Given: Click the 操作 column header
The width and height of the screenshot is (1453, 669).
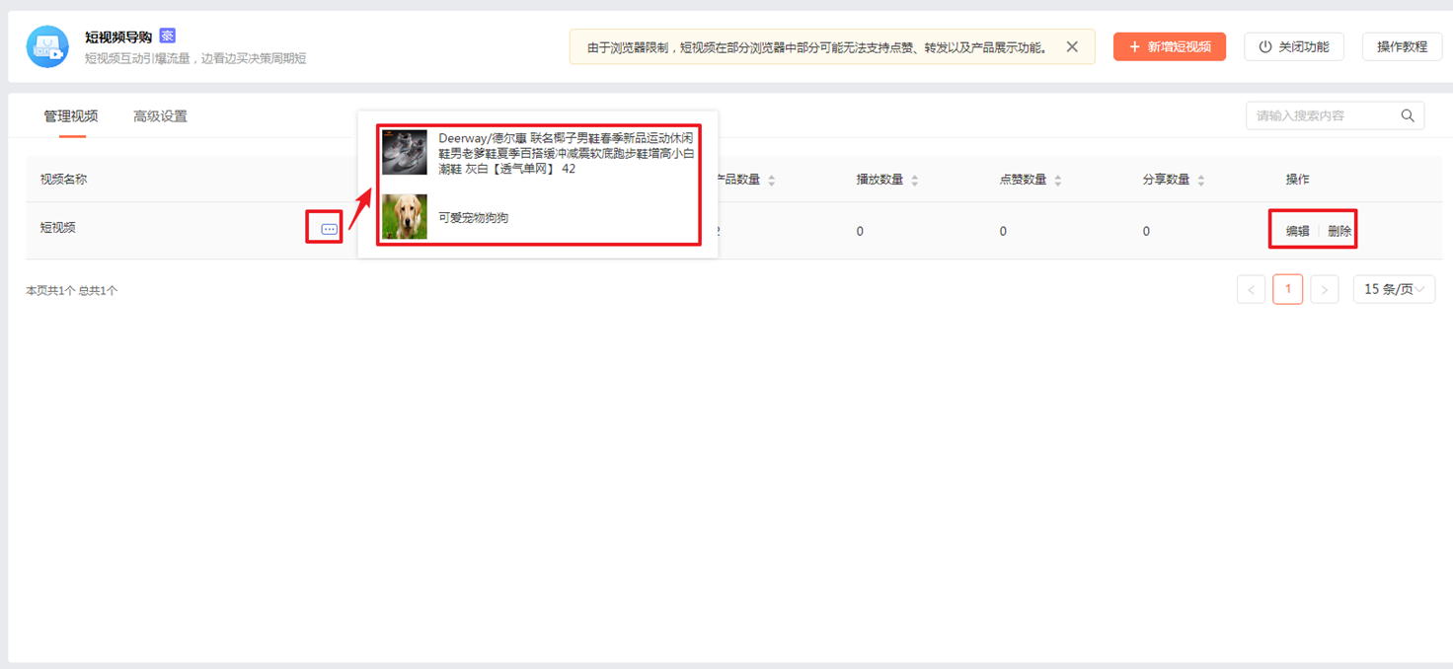Looking at the screenshot, I should 1297,180.
